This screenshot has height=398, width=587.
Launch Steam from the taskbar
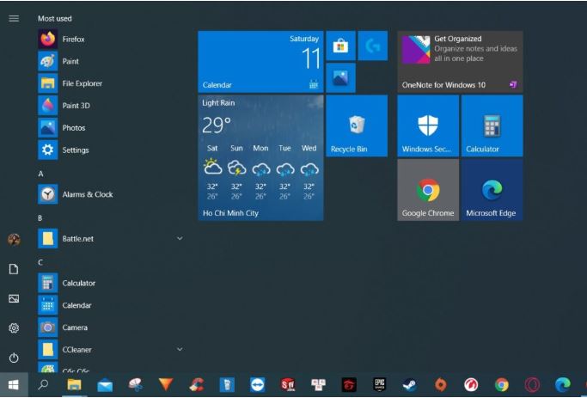pos(410,384)
